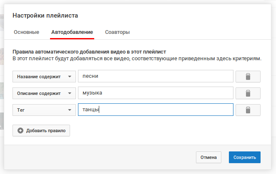Switch to the Соавторы tab
276x174 pixels.
[118, 32]
